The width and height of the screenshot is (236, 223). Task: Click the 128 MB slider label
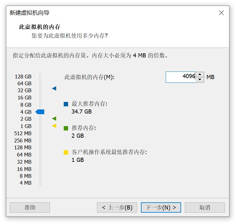(x=23, y=147)
